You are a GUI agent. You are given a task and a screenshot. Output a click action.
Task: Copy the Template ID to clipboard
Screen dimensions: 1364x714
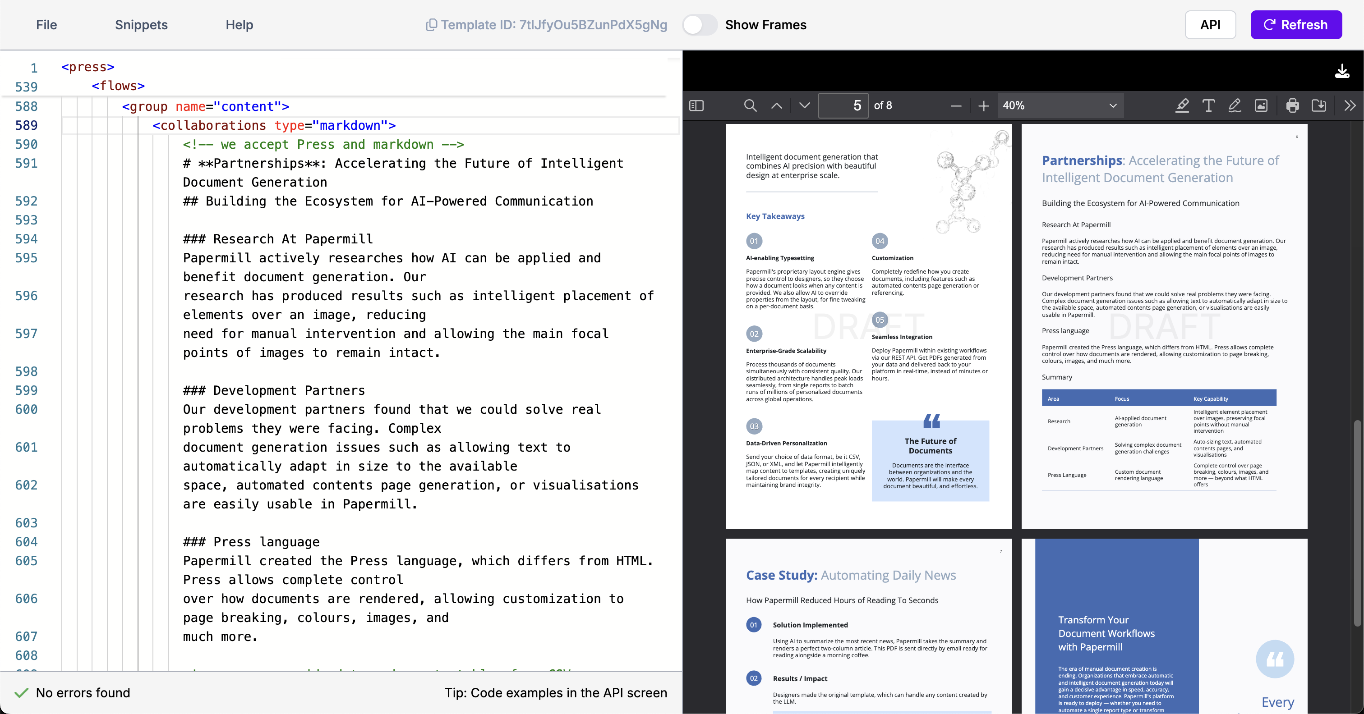[x=432, y=25]
